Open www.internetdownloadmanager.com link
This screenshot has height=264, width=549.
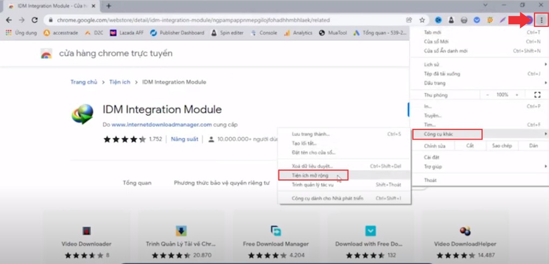pos(161,124)
